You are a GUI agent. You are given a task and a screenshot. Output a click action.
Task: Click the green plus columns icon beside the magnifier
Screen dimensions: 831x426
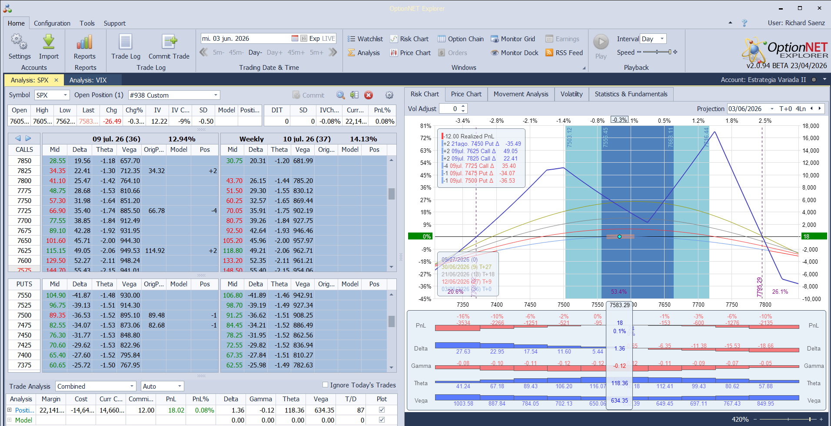[x=355, y=95]
